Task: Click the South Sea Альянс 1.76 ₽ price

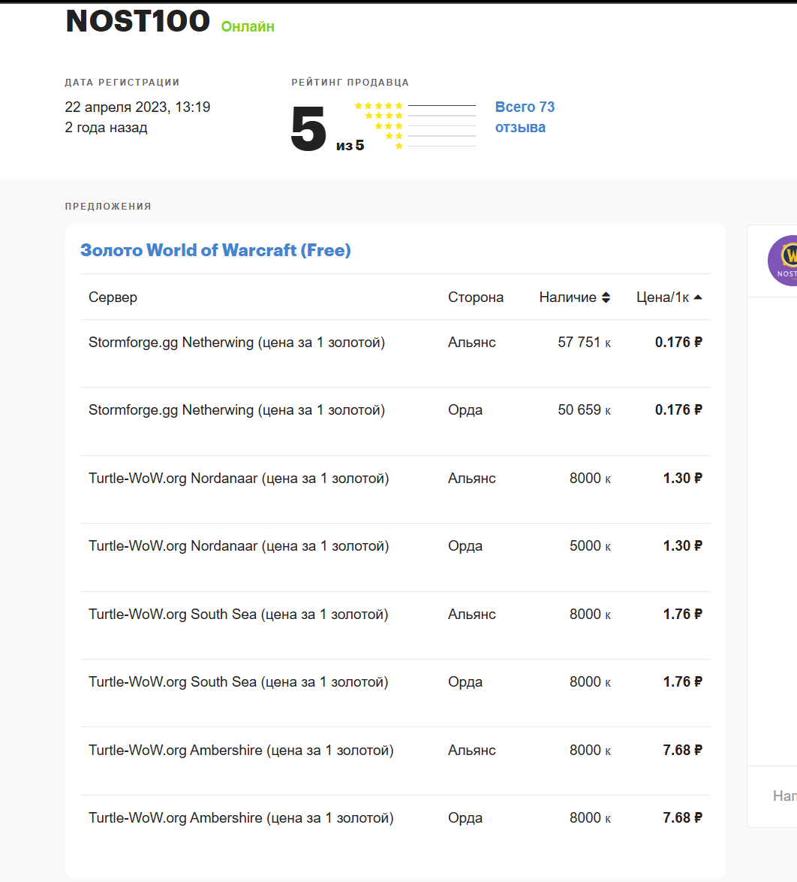Action: (x=682, y=615)
